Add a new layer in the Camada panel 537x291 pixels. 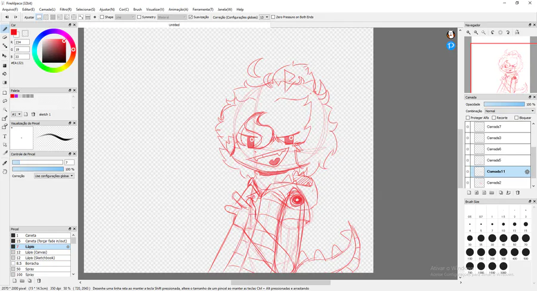tap(469, 193)
